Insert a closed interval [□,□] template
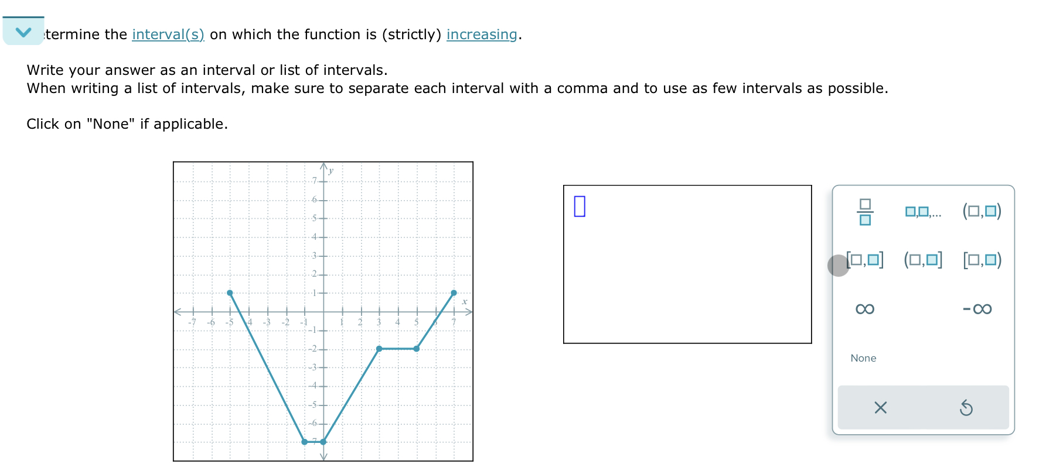 click(864, 259)
